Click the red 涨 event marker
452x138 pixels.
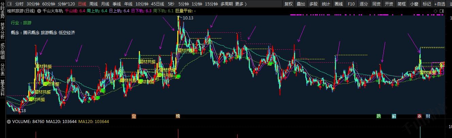tap(419, 116)
